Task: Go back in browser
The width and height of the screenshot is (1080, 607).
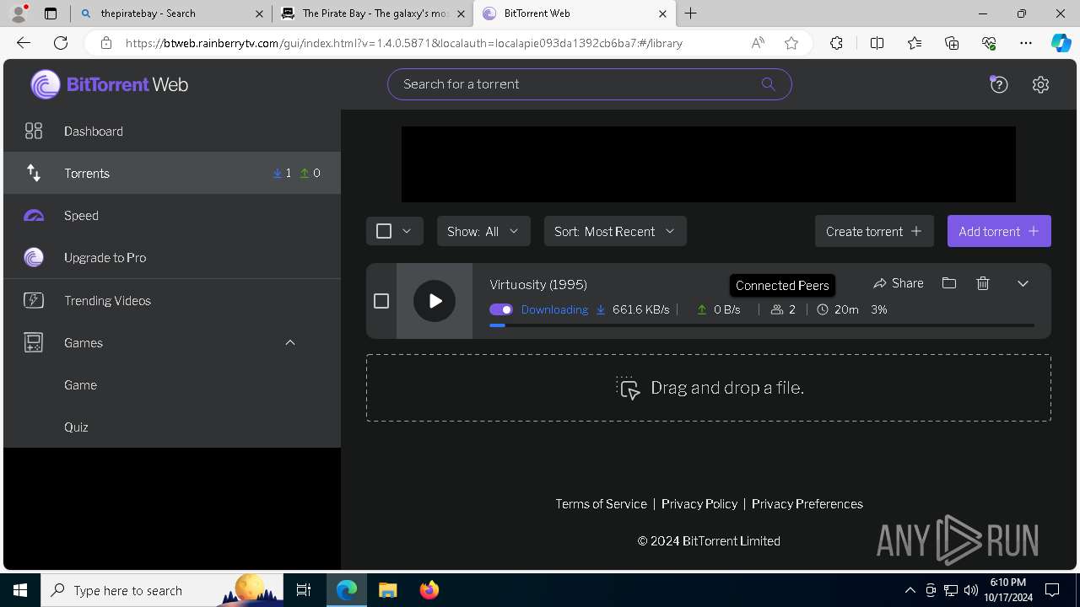Action: (24, 43)
